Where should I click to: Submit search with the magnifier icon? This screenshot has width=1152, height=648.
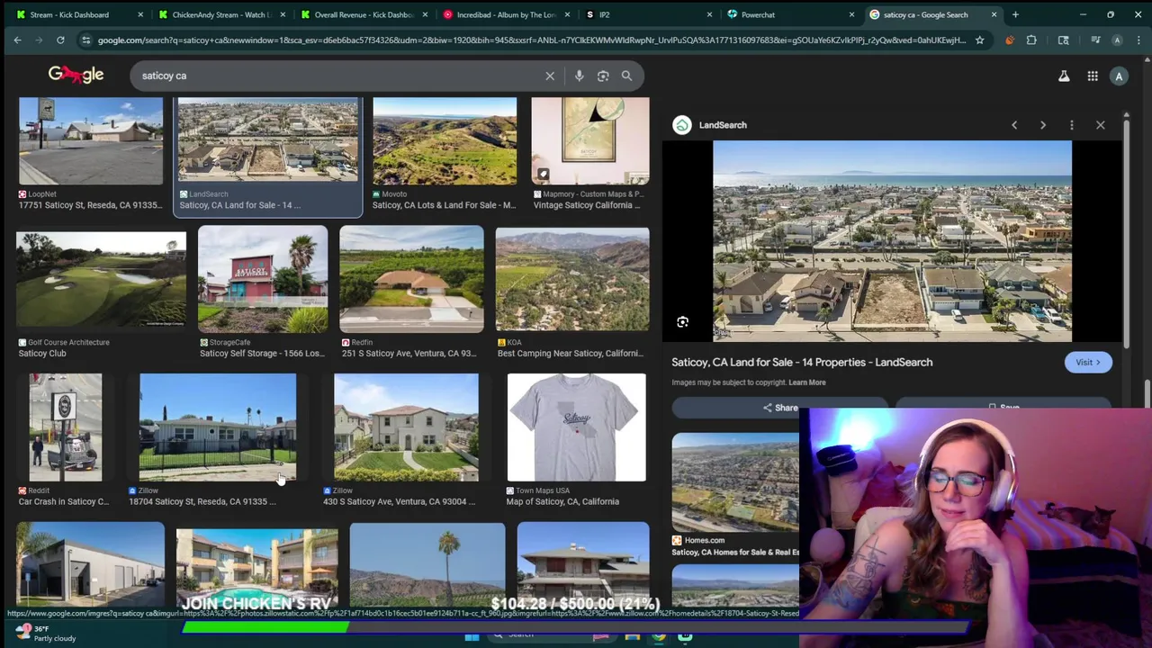626,76
